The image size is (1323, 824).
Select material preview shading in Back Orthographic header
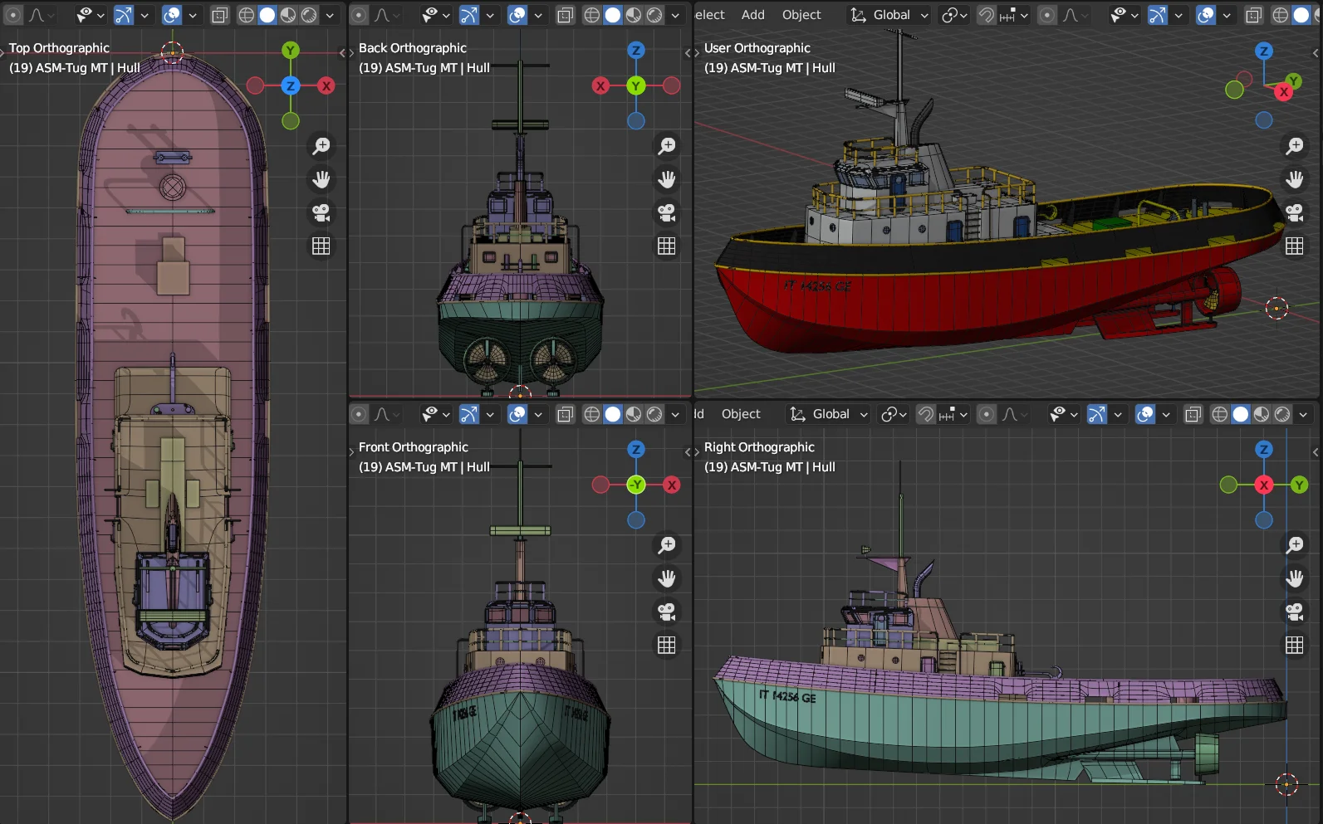click(634, 15)
